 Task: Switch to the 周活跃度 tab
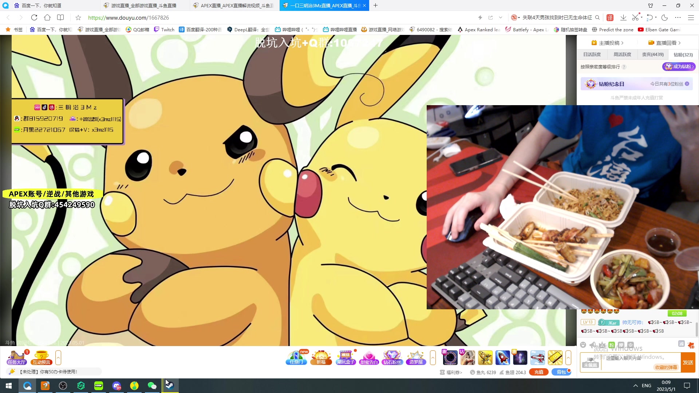click(x=622, y=55)
